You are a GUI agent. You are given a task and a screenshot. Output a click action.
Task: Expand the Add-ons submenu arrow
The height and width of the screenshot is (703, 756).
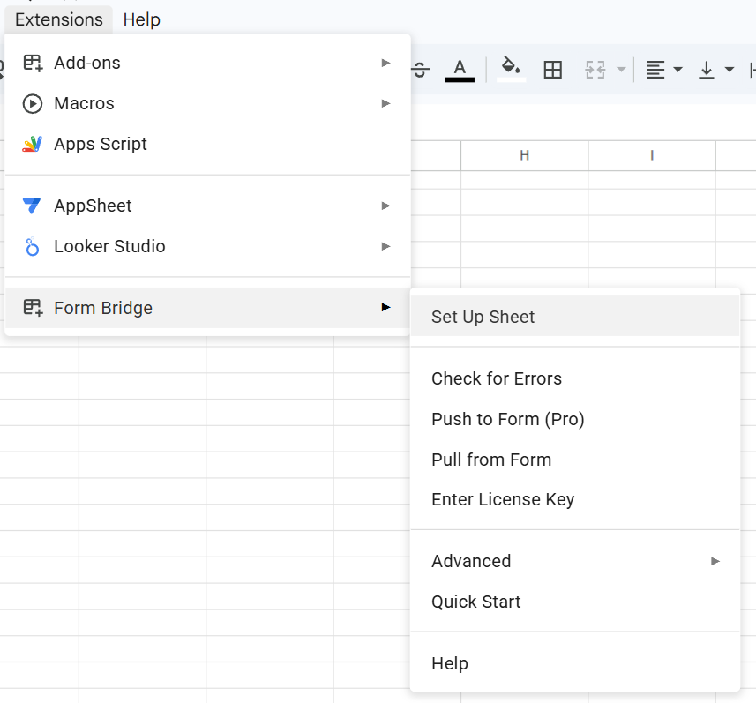(385, 63)
